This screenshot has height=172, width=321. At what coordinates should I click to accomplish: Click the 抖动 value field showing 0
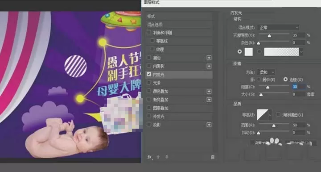pos(299,133)
